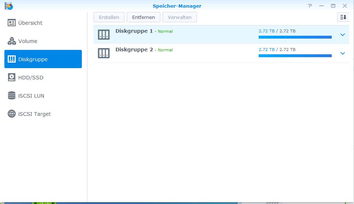Click the Diskgruppe 1 disk group icon
This screenshot has width=354, height=204.
[x=104, y=35]
